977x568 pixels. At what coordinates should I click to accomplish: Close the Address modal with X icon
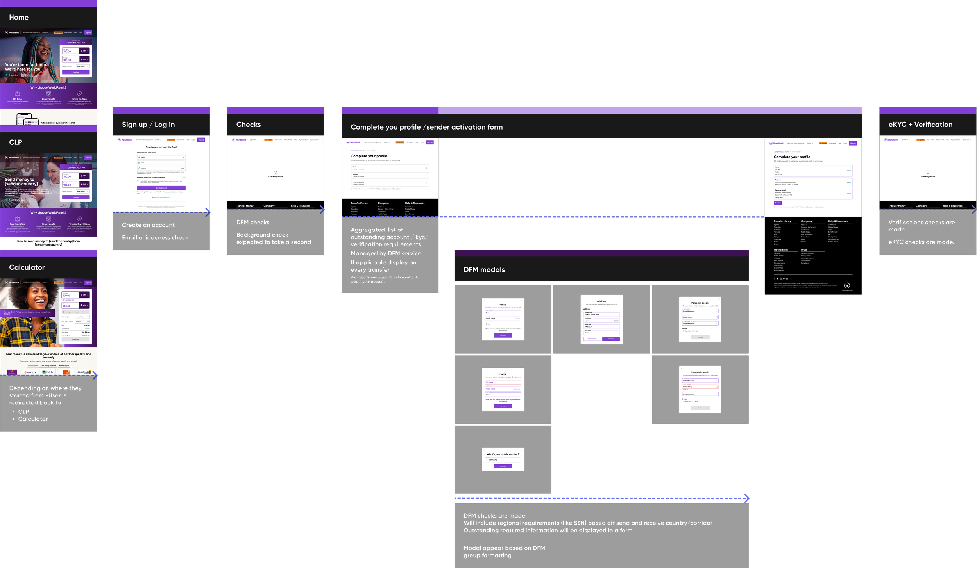(620, 297)
